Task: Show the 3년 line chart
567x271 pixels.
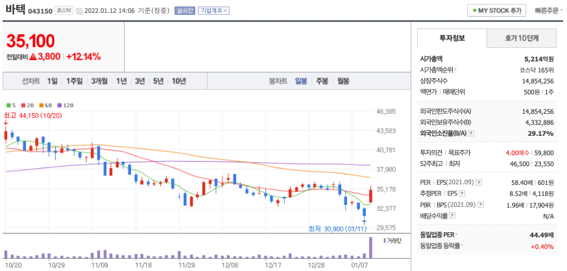Action: coord(139,81)
